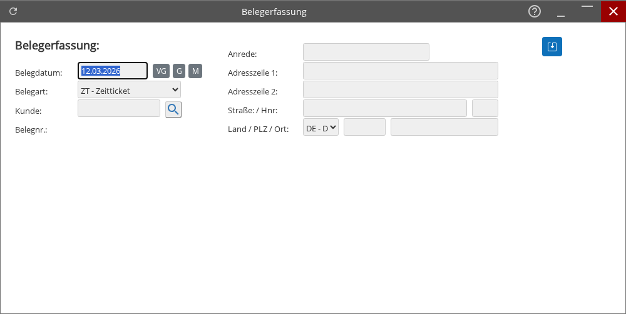Expand the Belegart dropdown showing ZT - Zeitticket
The width and height of the screenshot is (626, 314).
129,90
